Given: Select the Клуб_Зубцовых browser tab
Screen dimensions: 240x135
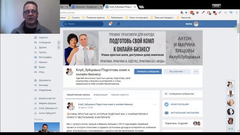Looking at the screenshot, I should point(121,7).
